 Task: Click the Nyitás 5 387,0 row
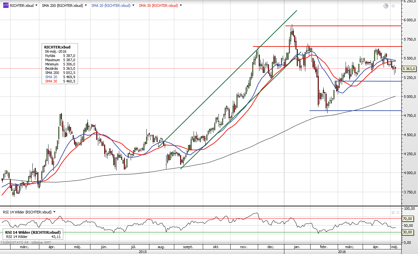point(60,56)
